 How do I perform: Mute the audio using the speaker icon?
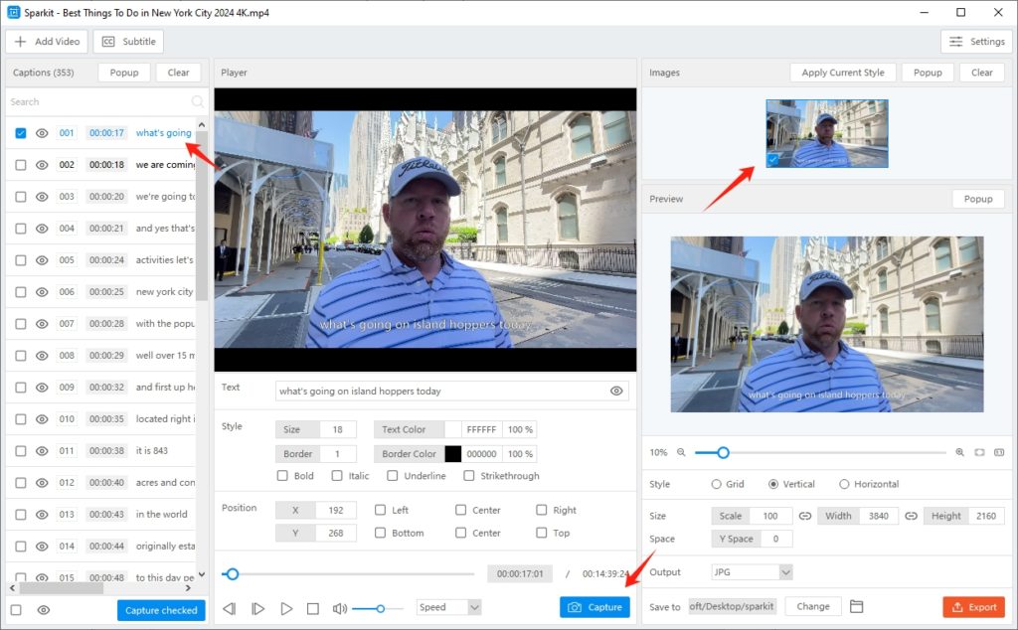[339, 608]
